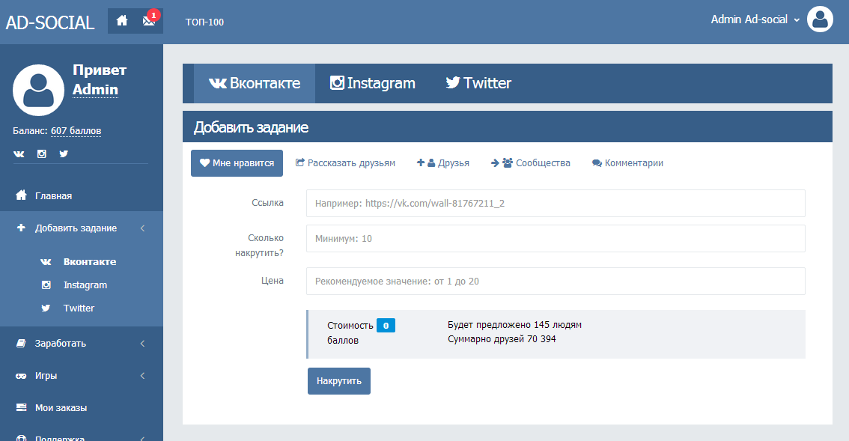This screenshot has height=441, width=849.
Task: Click the Twitter bird icon in sidebar submenu
Action: click(x=46, y=308)
